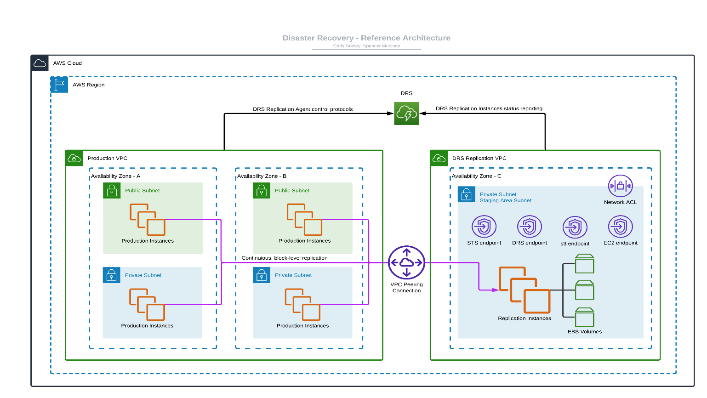Select the STS endpoint icon

(x=484, y=227)
